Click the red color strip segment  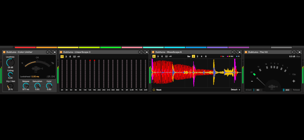point(25,47)
